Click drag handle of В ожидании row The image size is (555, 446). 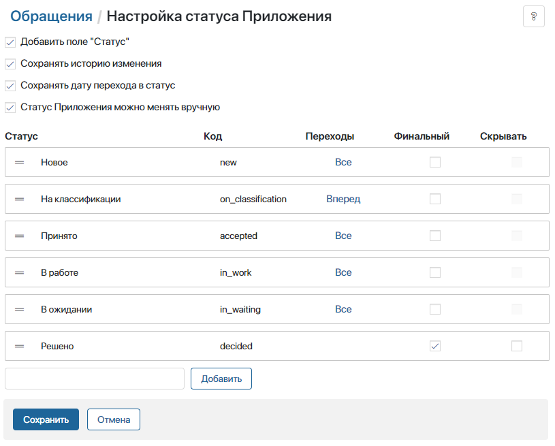click(x=20, y=309)
